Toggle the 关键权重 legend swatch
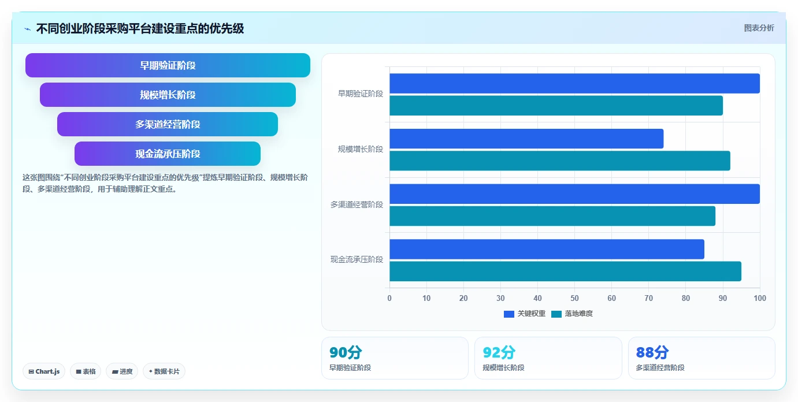The image size is (798, 402). point(509,314)
